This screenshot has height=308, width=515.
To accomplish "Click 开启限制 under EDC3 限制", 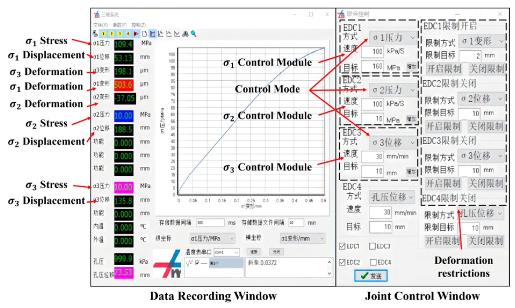I will (443, 184).
